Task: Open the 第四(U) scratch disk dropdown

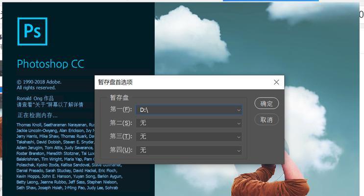Action: (189, 150)
